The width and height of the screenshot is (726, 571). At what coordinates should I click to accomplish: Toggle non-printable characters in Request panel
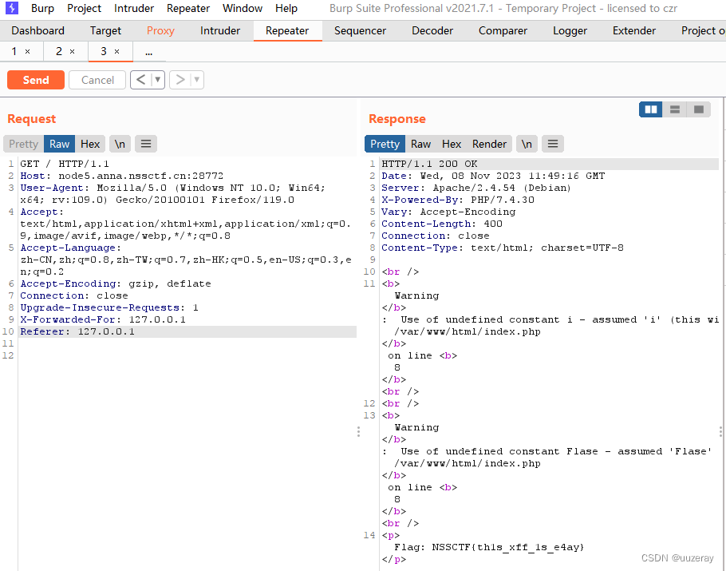click(120, 144)
